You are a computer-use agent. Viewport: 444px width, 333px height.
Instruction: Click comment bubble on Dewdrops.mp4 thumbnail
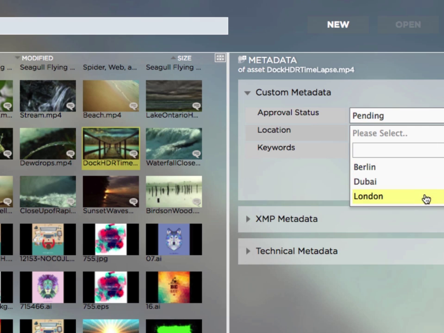point(71,154)
